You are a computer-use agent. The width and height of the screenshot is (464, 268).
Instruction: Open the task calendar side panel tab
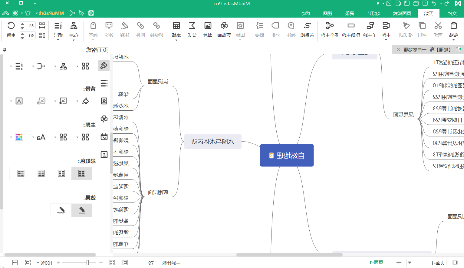[x=104, y=137]
